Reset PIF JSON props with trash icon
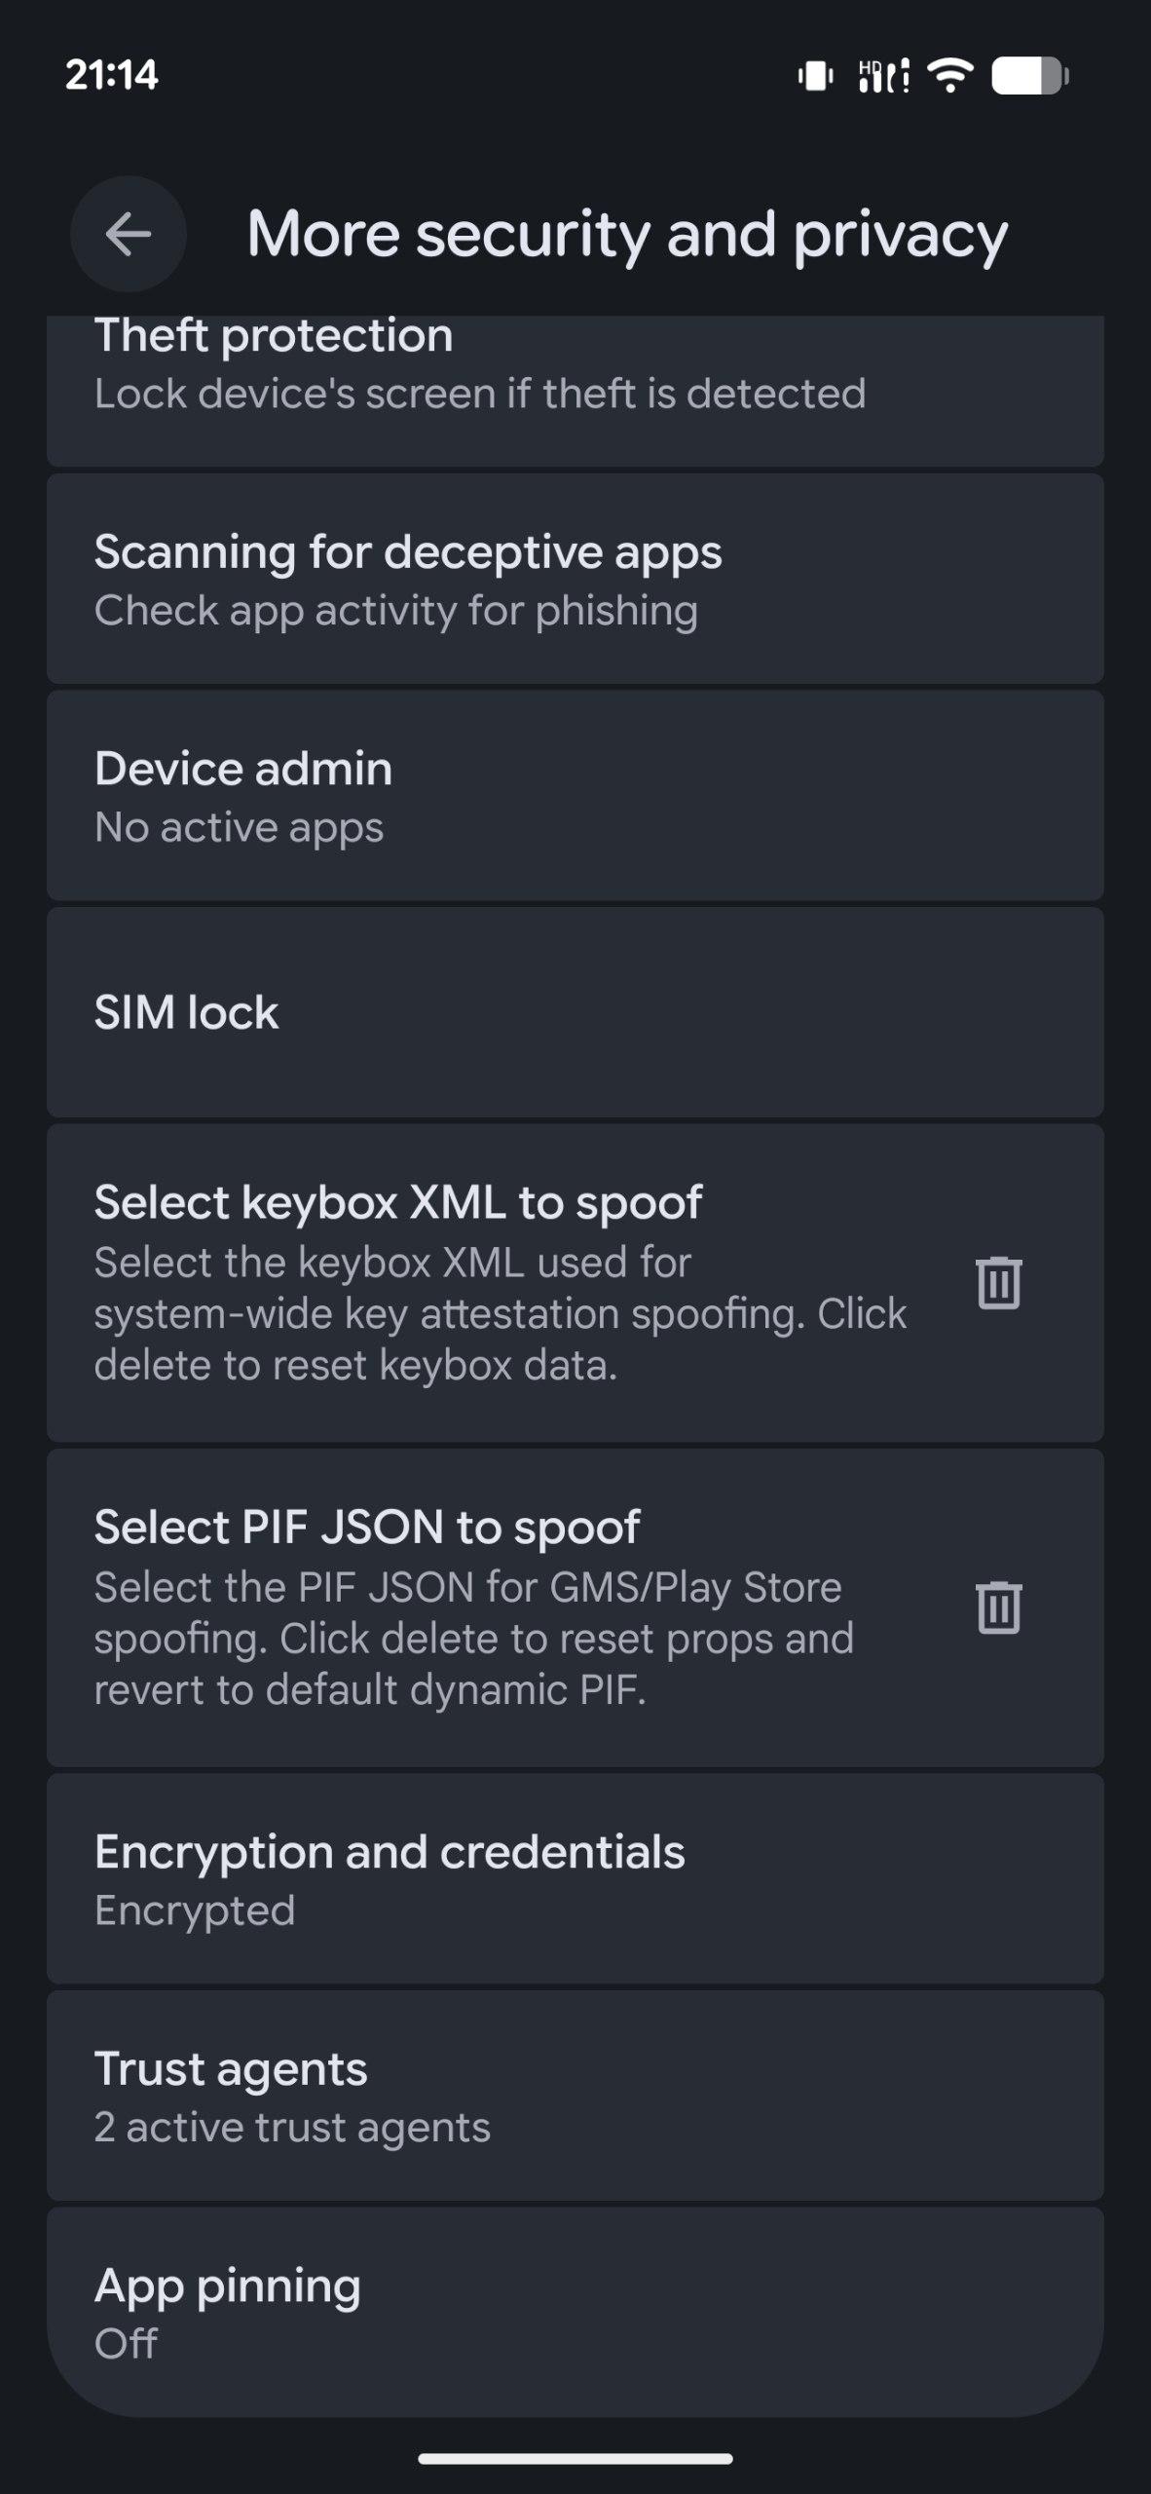The image size is (1151, 2494). click(x=998, y=1607)
